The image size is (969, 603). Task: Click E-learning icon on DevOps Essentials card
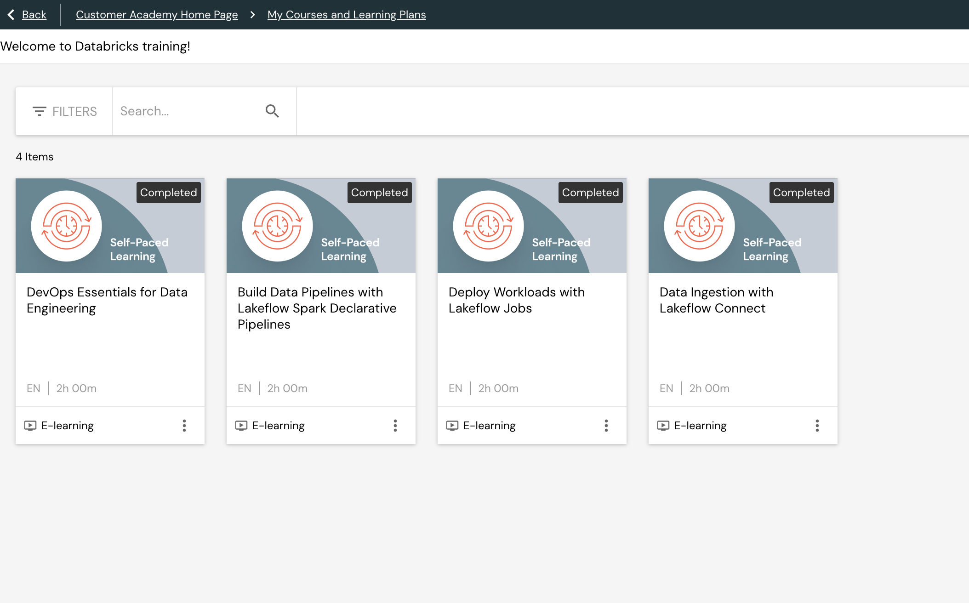point(30,426)
